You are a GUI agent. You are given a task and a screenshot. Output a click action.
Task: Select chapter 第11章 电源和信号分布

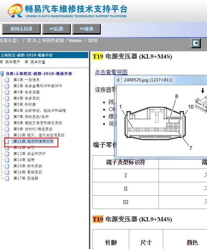pos(33,141)
